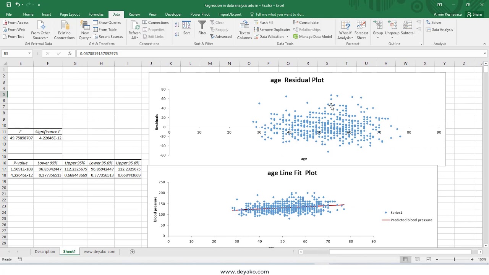
Task: Select the www deyako com sheet tab
Action: click(x=99, y=252)
